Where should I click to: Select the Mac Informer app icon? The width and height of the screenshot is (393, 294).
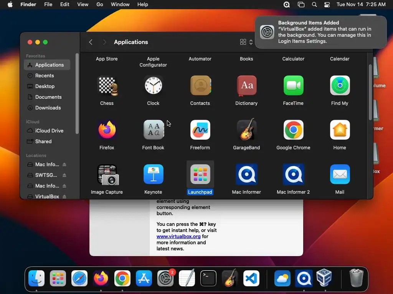pyautogui.click(x=247, y=175)
